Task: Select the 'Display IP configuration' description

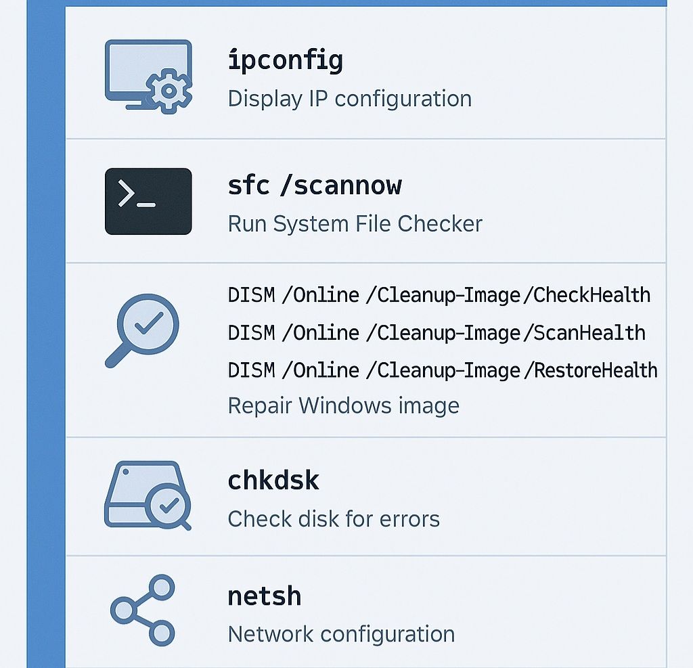Action: [x=350, y=99]
